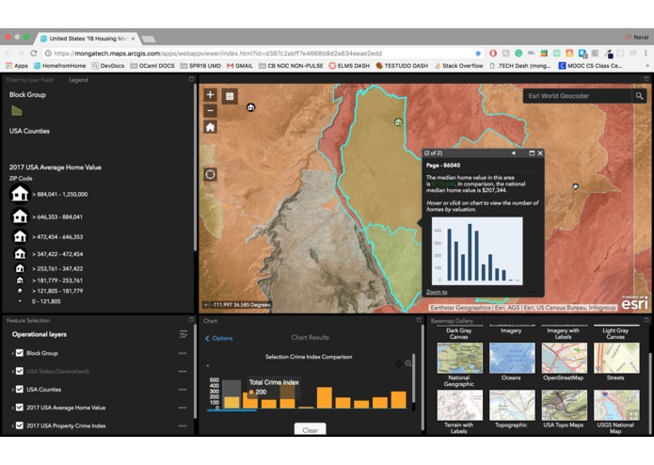Image resolution: width=654 pixels, height=465 pixels.
Task: Select the OpenStreetMap basemap thumbnail
Action: (x=564, y=358)
